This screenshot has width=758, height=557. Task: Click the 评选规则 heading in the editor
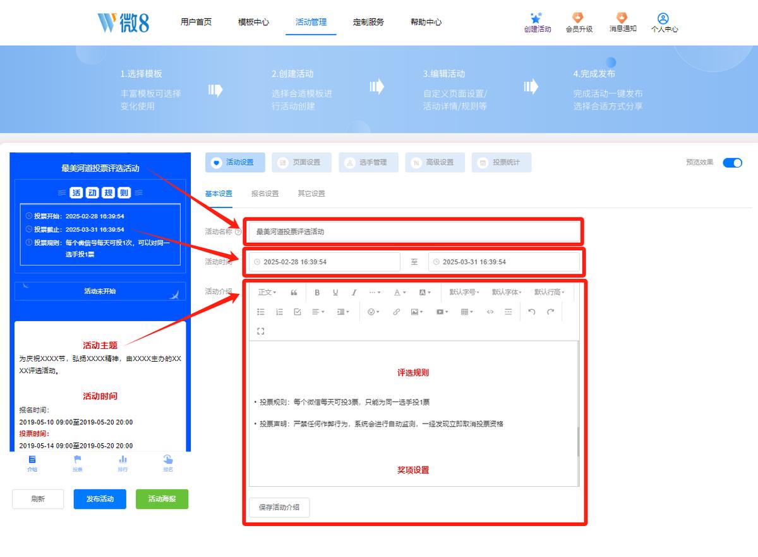point(413,372)
